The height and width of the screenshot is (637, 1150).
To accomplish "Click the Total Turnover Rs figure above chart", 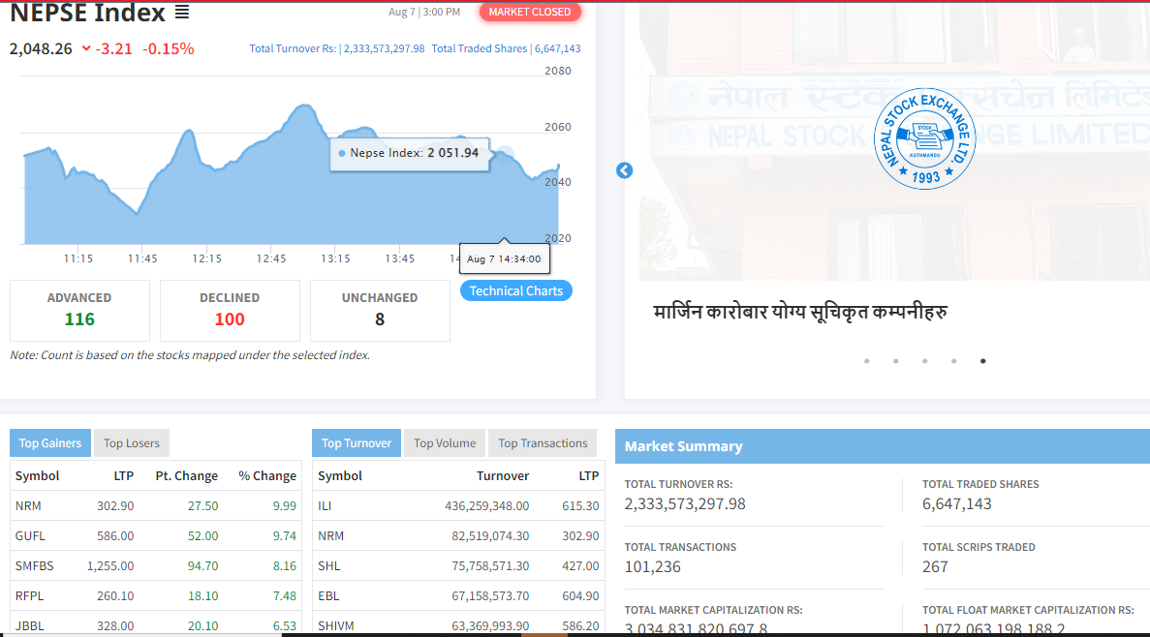I will 336,48.
